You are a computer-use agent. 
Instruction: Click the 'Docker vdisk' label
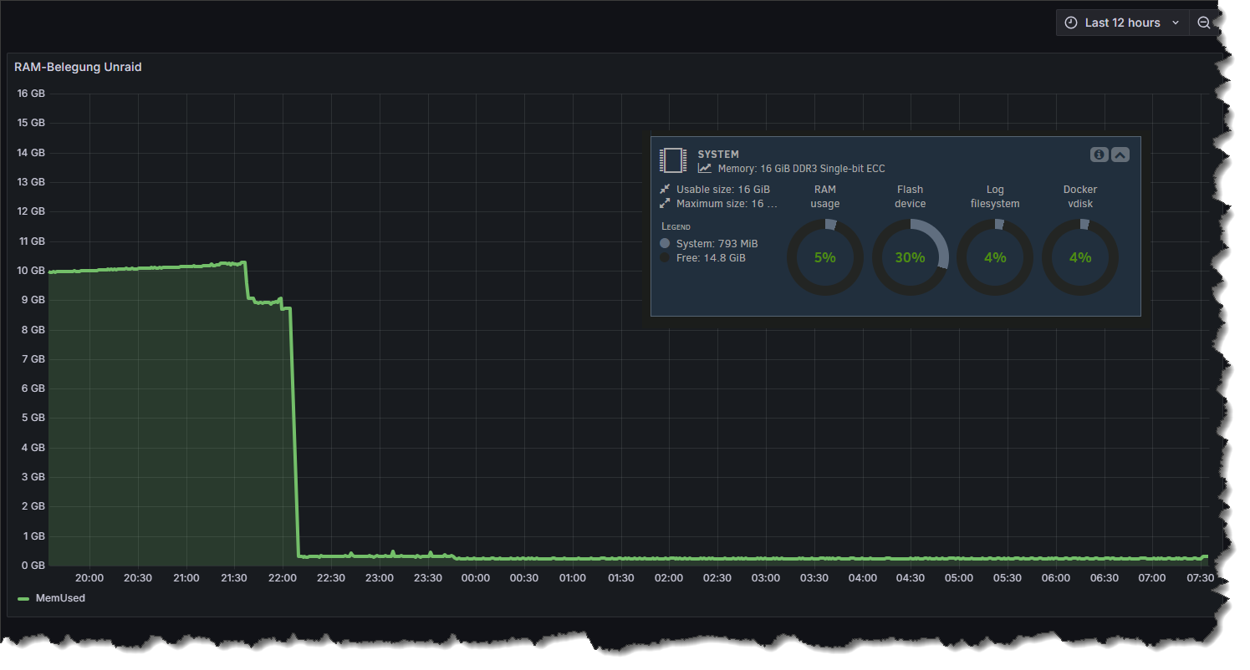tap(1080, 196)
